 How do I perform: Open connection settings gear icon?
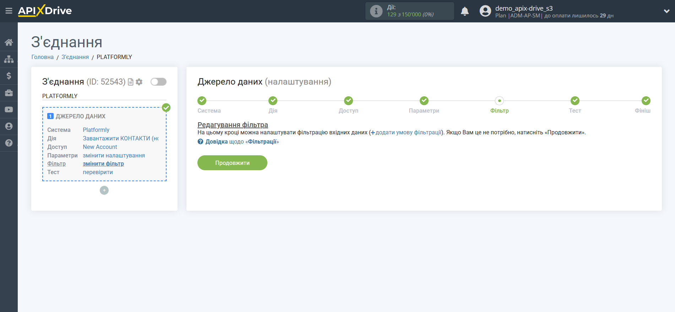tap(139, 82)
